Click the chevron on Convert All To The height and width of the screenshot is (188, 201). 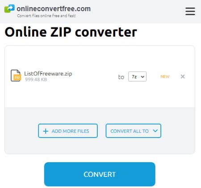click(155, 131)
